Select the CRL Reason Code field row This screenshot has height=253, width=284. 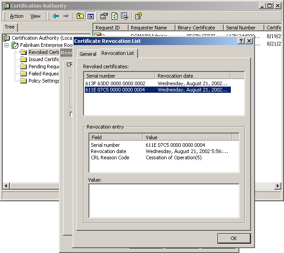110,158
